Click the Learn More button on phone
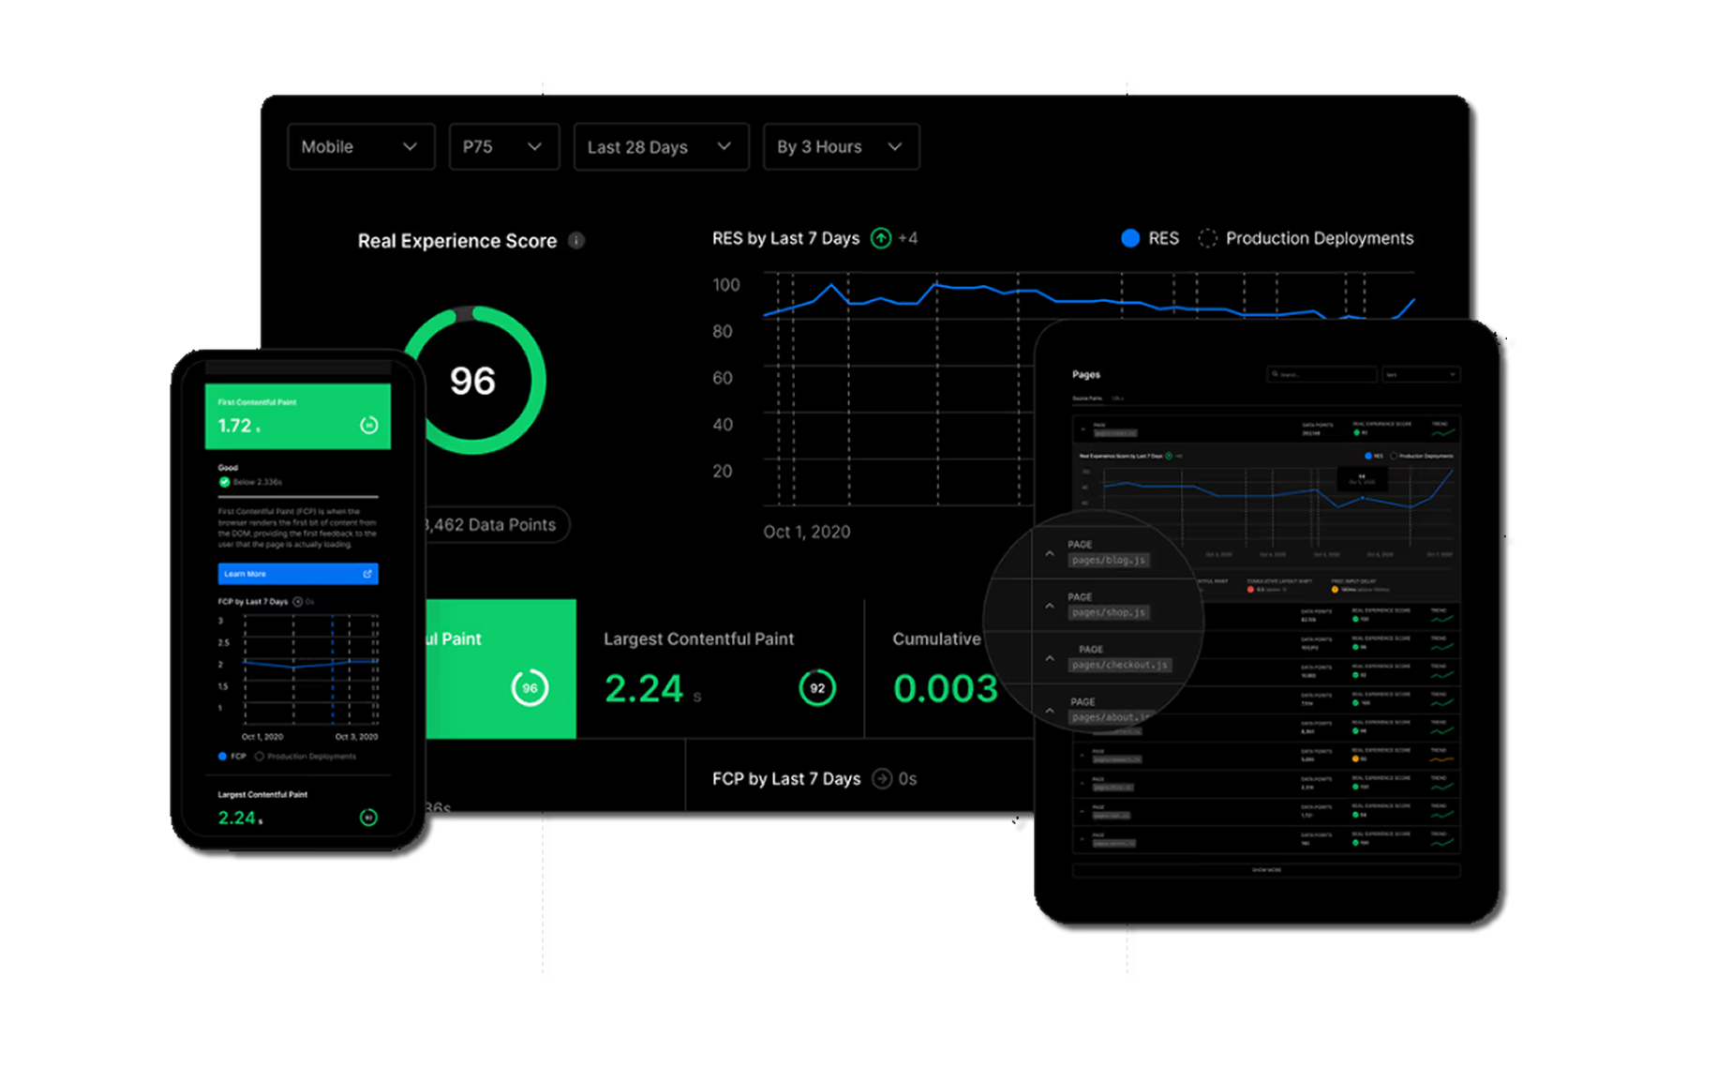1732x1068 pixels. coord(298,574)
